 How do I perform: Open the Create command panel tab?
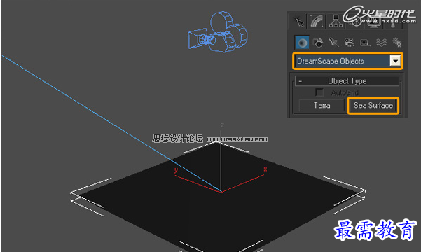coord(298,21)
